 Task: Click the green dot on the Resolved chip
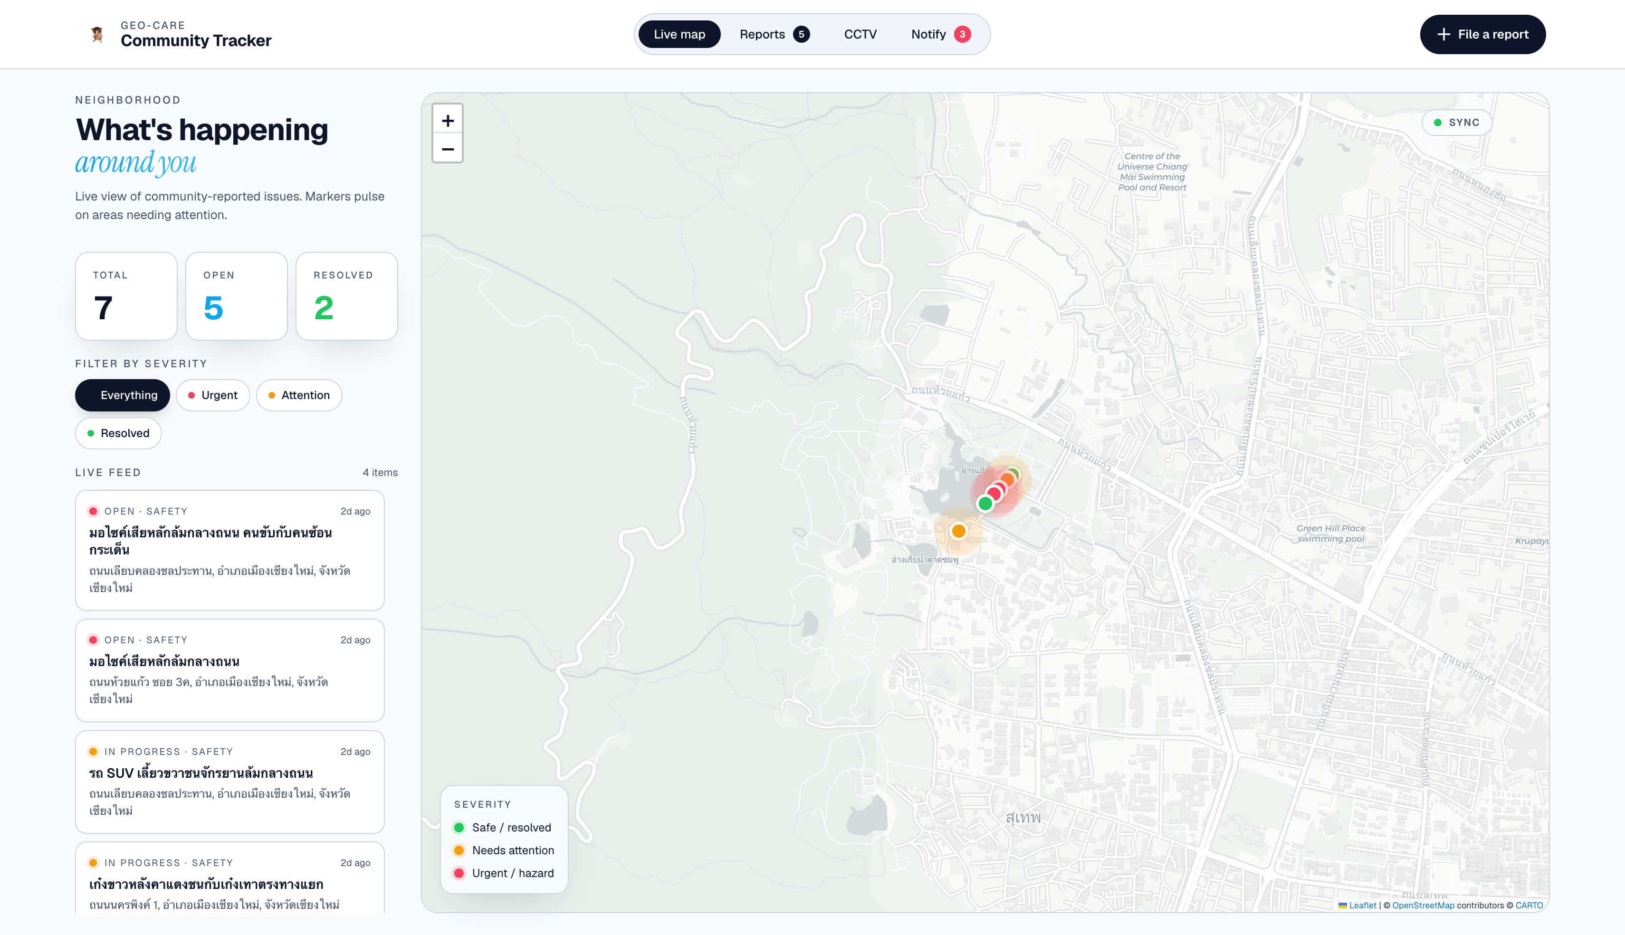91,433
